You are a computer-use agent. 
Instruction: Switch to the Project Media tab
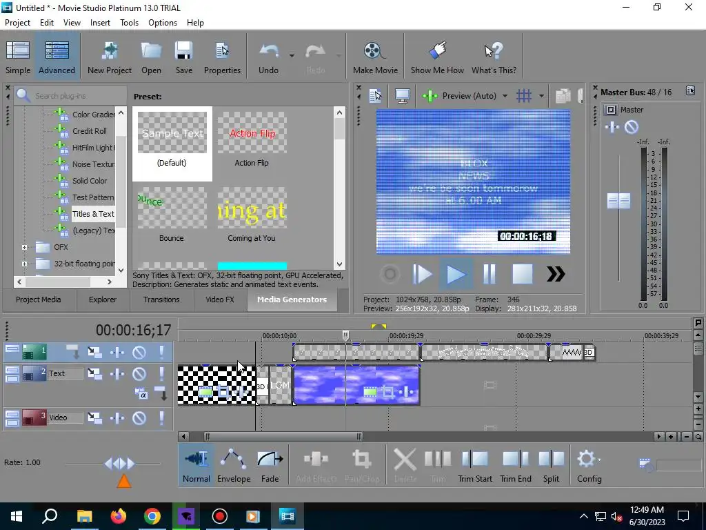(39, 300)
